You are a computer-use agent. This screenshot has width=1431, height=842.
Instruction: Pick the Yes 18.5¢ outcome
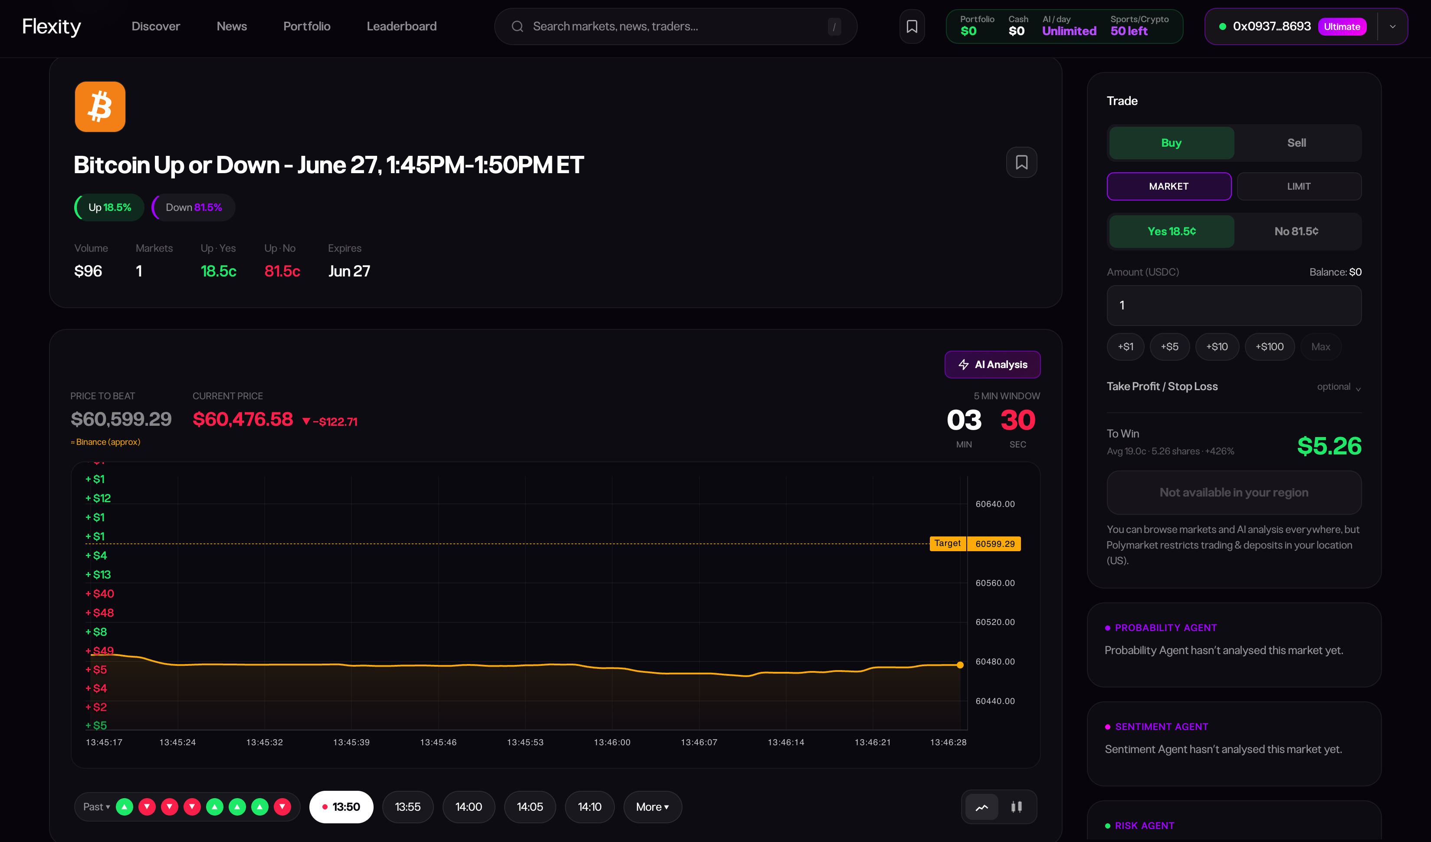tap(1172, 231)
